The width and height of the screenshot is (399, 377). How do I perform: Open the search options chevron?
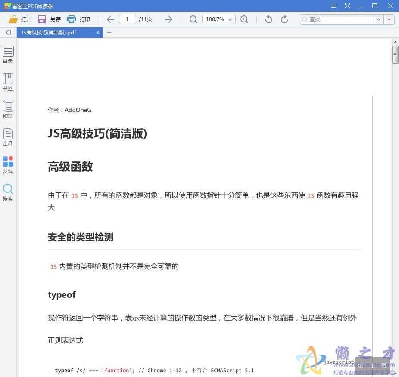388,19
